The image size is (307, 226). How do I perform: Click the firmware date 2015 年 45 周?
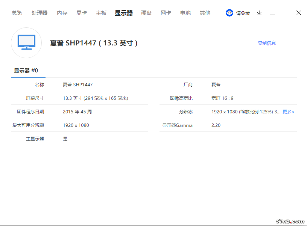pos(78,112)
